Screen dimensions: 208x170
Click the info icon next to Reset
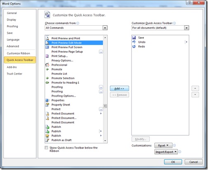pyautogui.click(x=174, y=145)
